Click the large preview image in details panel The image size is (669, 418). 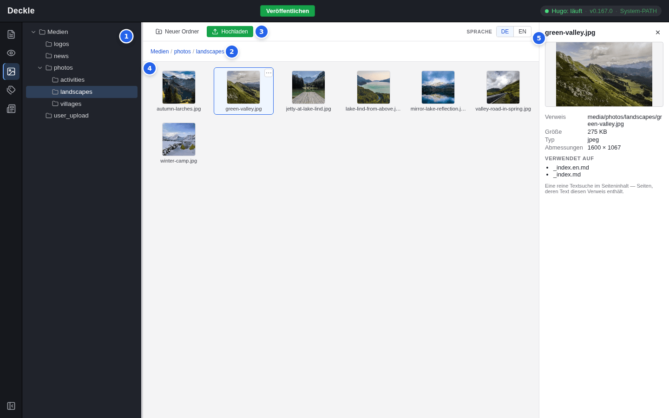click(x=604, y=74)
